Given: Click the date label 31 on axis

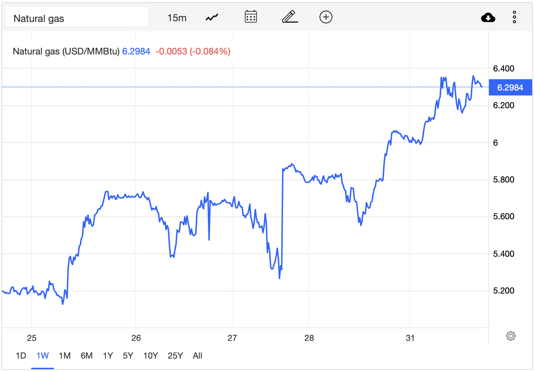Looking at the screenshot, I should pyautogui.click(x=410, y=338).
